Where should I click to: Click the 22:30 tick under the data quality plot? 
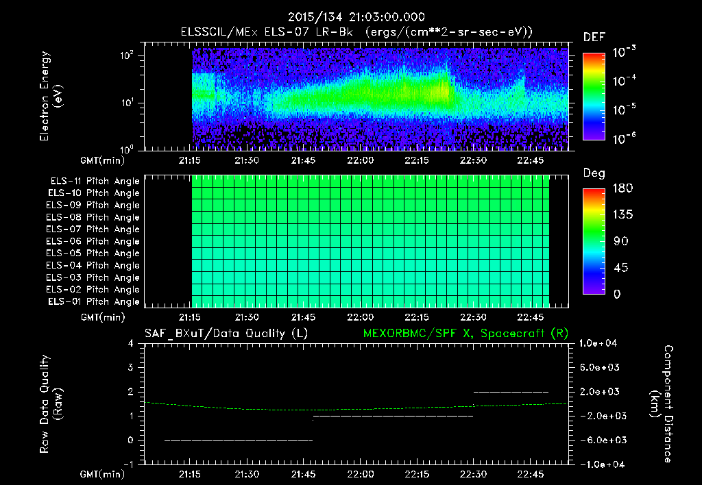pos(473,474)
